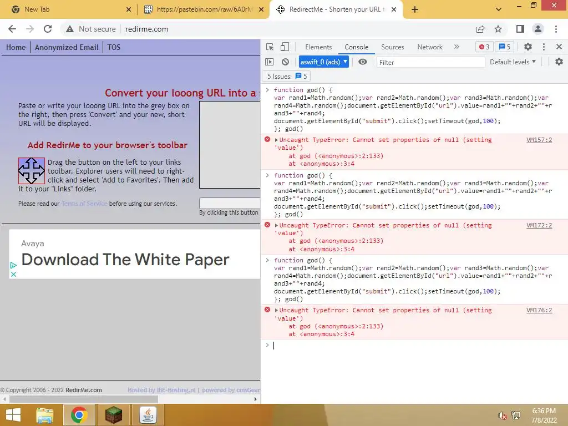Close the DevTools panel
This screenshot has height=426, width=568.
point(559,47)
